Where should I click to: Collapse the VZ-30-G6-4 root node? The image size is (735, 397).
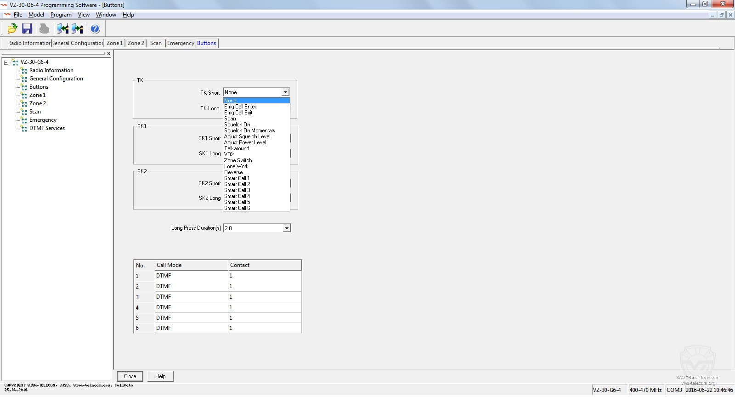point(6,62)
